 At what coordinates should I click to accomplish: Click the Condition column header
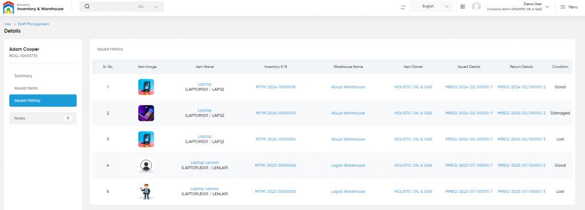click(x=560, y=67)
